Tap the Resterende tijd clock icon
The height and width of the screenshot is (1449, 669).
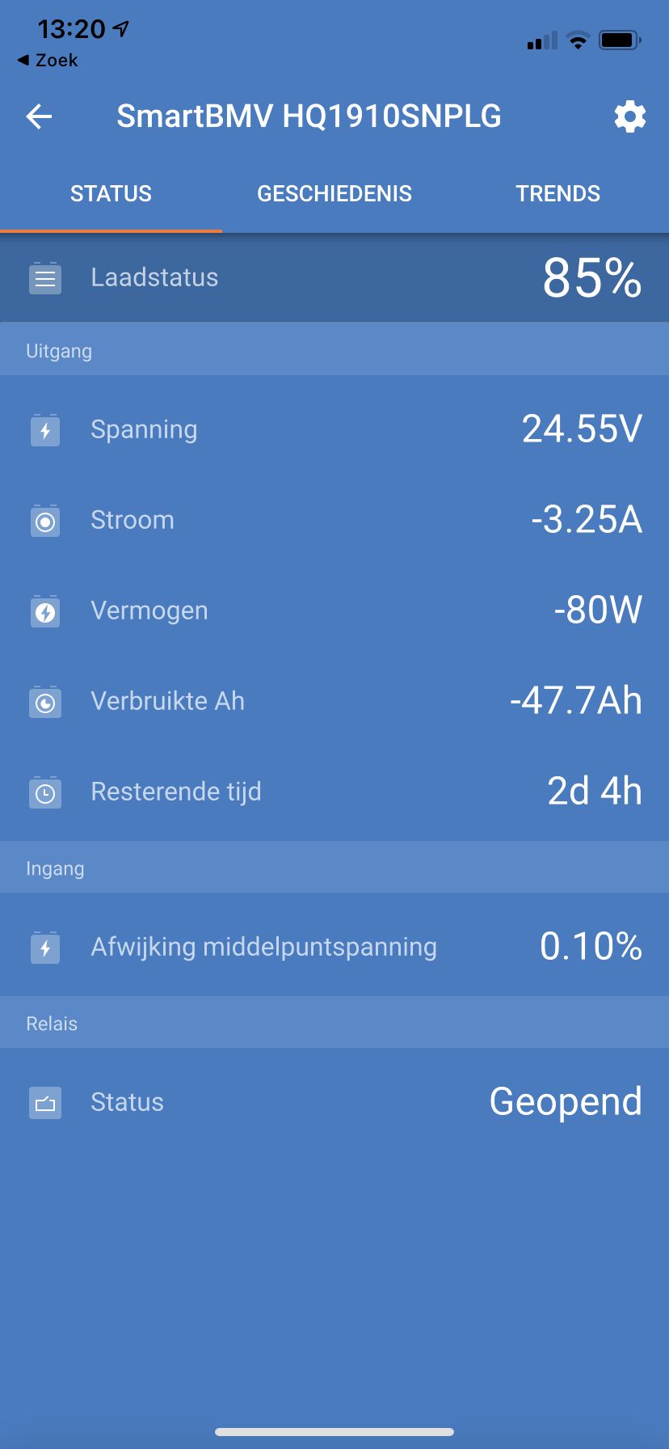point(45,793)
